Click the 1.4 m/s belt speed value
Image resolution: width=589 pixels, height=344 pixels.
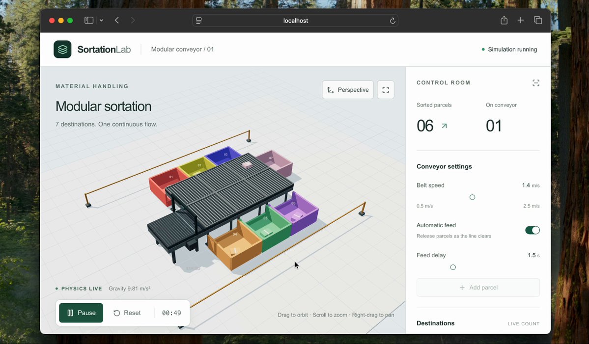531,185
